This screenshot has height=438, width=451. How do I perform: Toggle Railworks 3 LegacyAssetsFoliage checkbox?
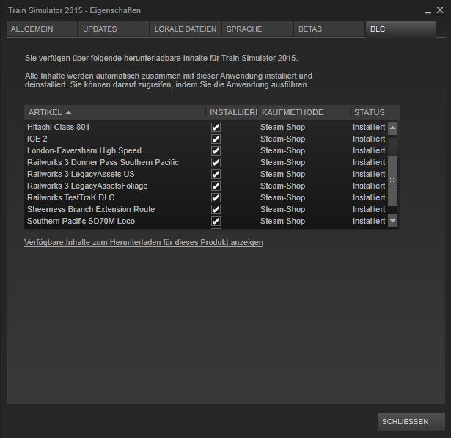216,186
